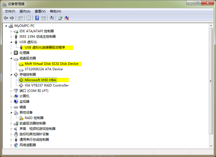Click the 软盘驱动器控制器 floppy controller icon
Screen dimensions: 216x157
click(16, 123)
